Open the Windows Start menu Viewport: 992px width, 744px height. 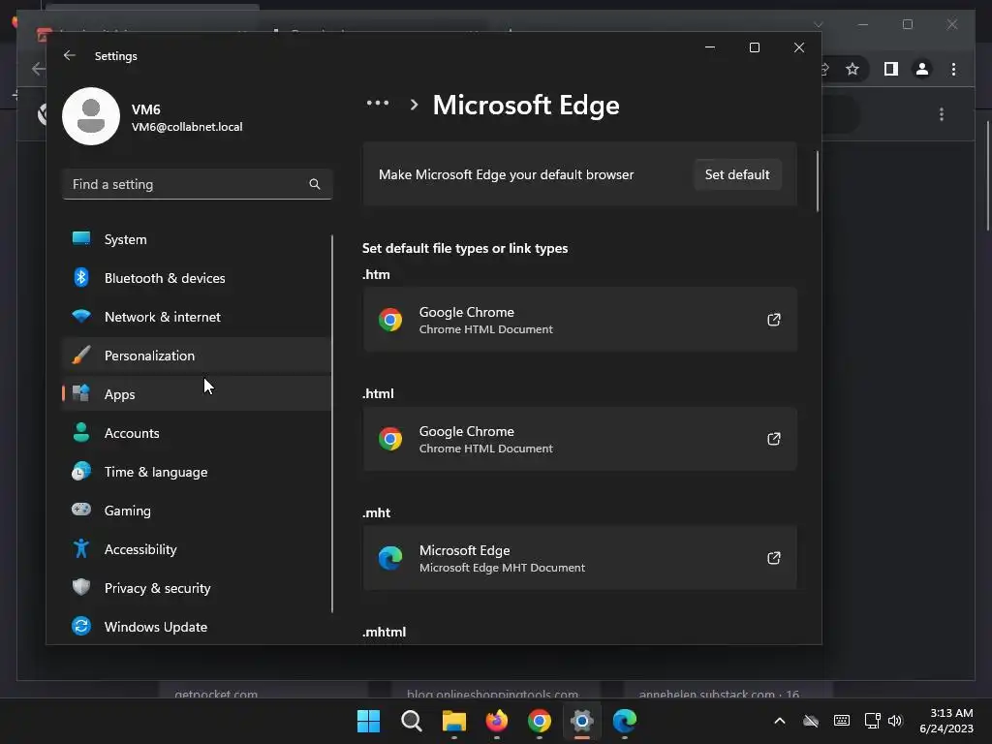click(368, 721)
